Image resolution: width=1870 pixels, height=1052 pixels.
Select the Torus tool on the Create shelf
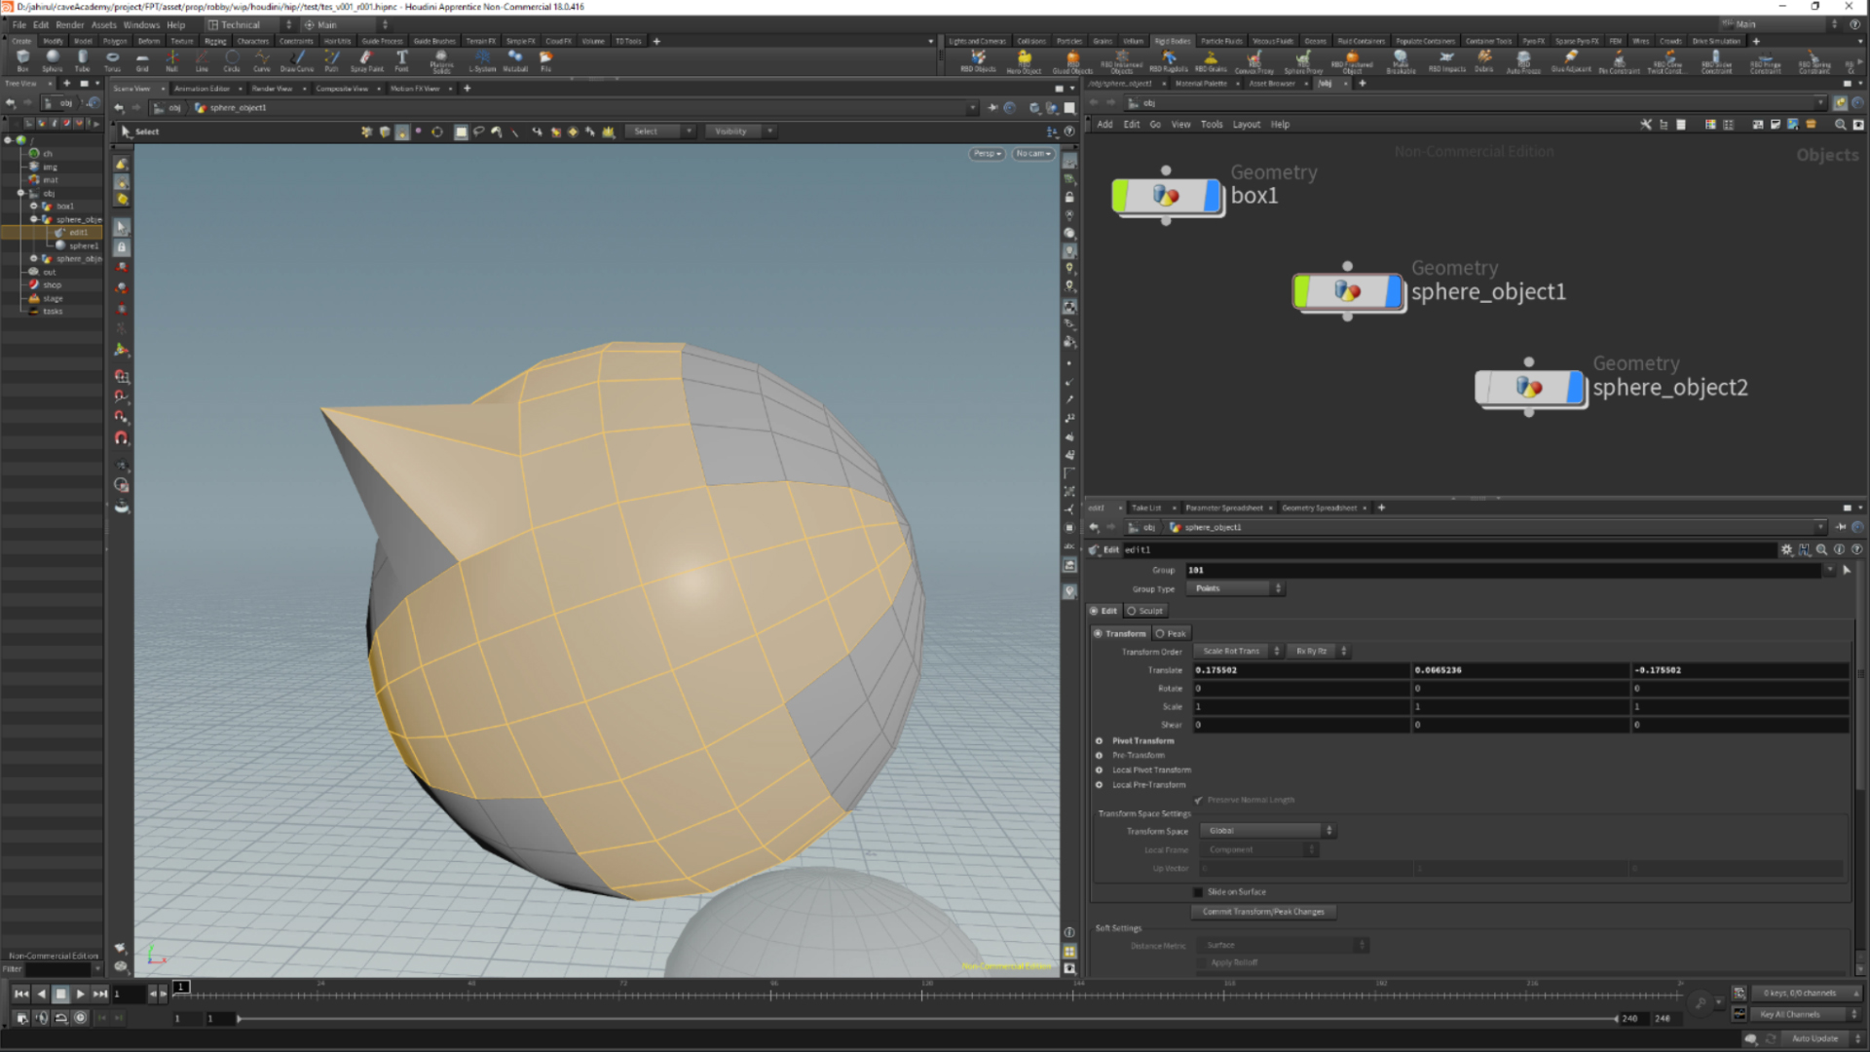click(112, 61)
